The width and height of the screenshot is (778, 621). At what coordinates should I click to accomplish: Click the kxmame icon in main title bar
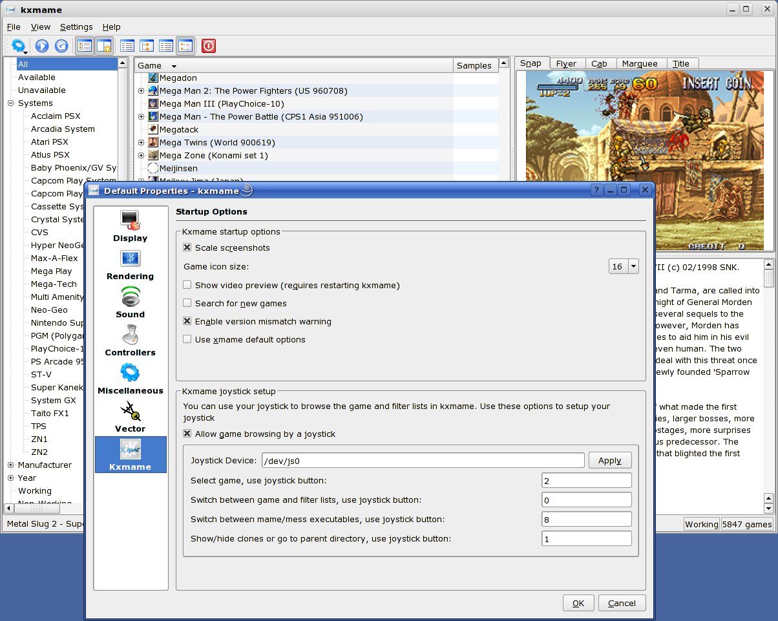tap(11, 10)
